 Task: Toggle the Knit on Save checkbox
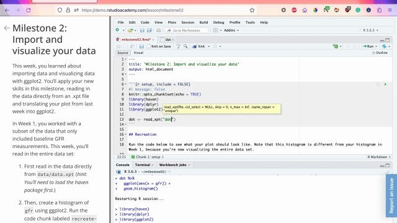(149, 46)
